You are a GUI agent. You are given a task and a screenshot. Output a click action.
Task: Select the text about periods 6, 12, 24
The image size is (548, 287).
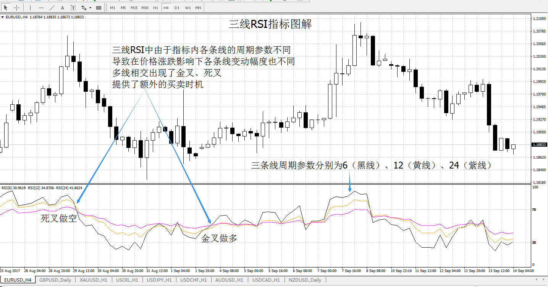[x=372, y=166]
